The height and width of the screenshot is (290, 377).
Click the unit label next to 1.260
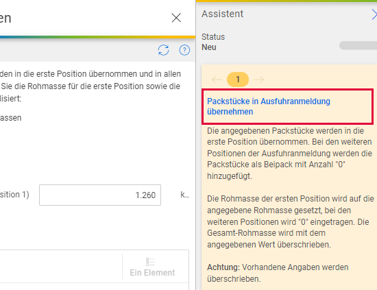(x=185, y=195)
